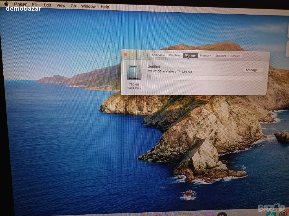The width and height of the screenshot is (289, 216).
Task: Go to the Support tab
Action: click(220, 56)
